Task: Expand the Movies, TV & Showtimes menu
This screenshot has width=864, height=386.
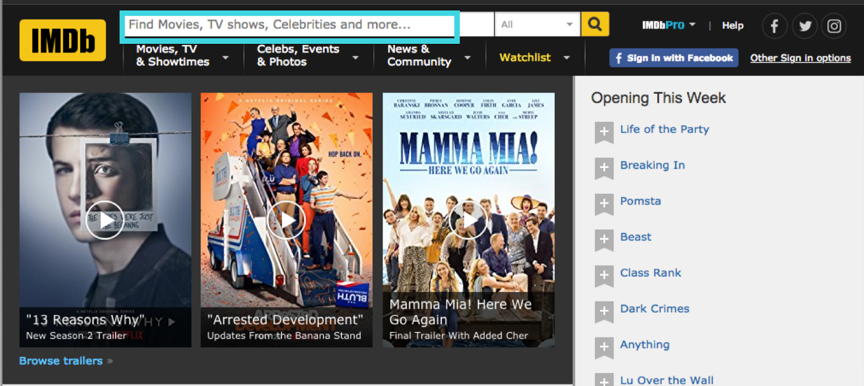Action: pyautogui.click(x=183, y=56)
